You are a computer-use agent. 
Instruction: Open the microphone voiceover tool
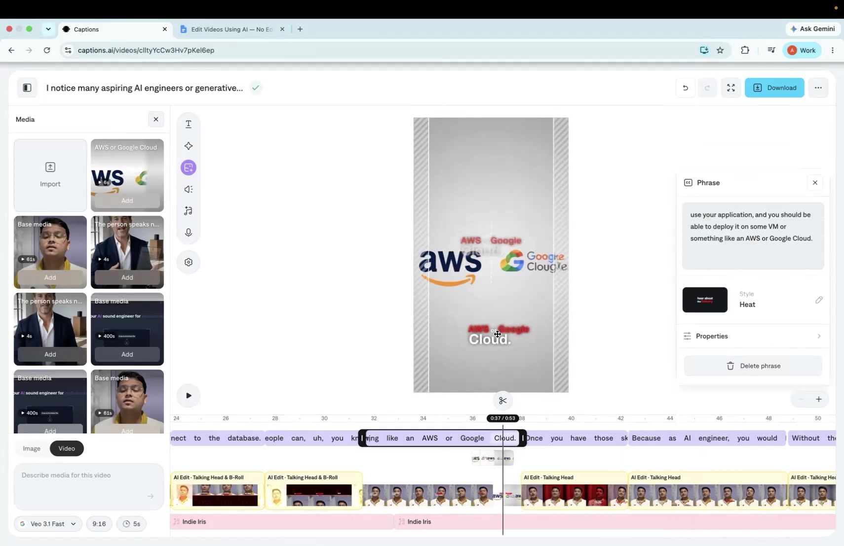click(189, 233)
